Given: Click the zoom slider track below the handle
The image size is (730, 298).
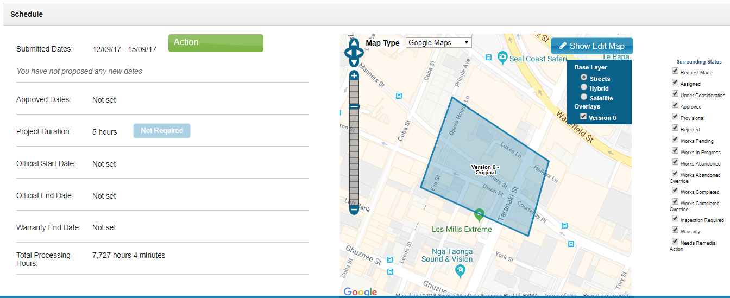Looking at the screenshot, I should point(354,157).
